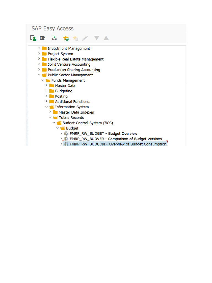The height and width of the screenshot is (283, 212).
Task: Select the Joint Venture Accounting label
Action: pyautogui.click(x=69, y=64)
